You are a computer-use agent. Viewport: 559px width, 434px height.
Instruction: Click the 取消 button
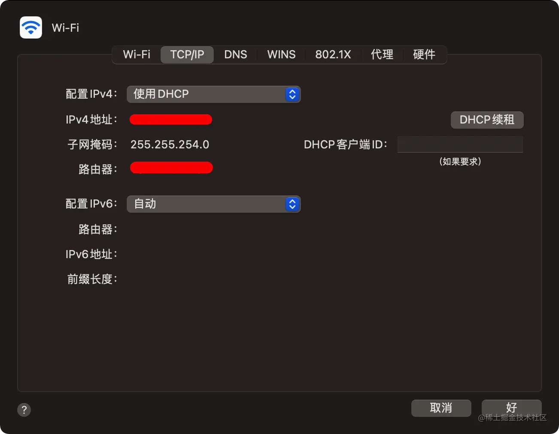click(x=441, y=408)
